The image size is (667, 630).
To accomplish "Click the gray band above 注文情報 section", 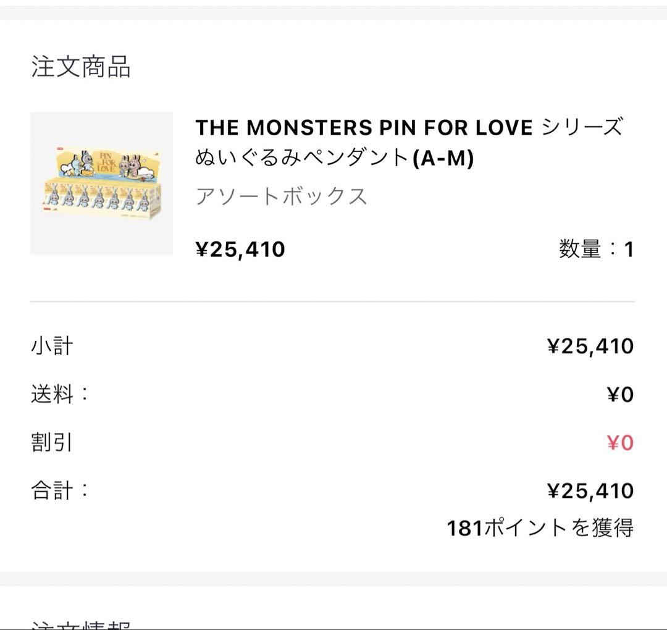I will pyautogui.click(x=333, y=579).
